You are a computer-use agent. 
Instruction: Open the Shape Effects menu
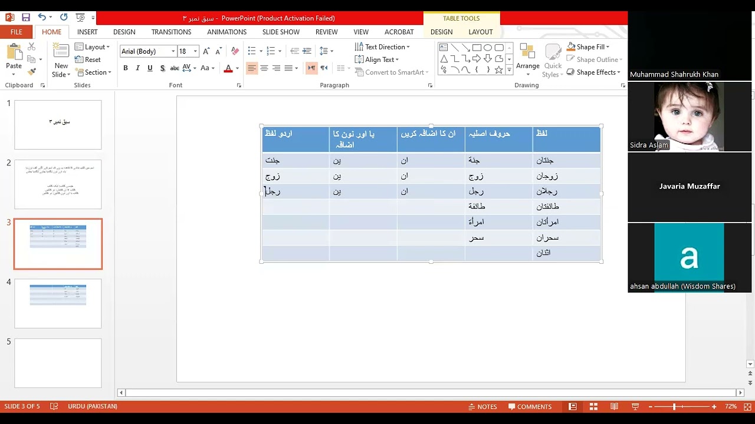(595, 72)
